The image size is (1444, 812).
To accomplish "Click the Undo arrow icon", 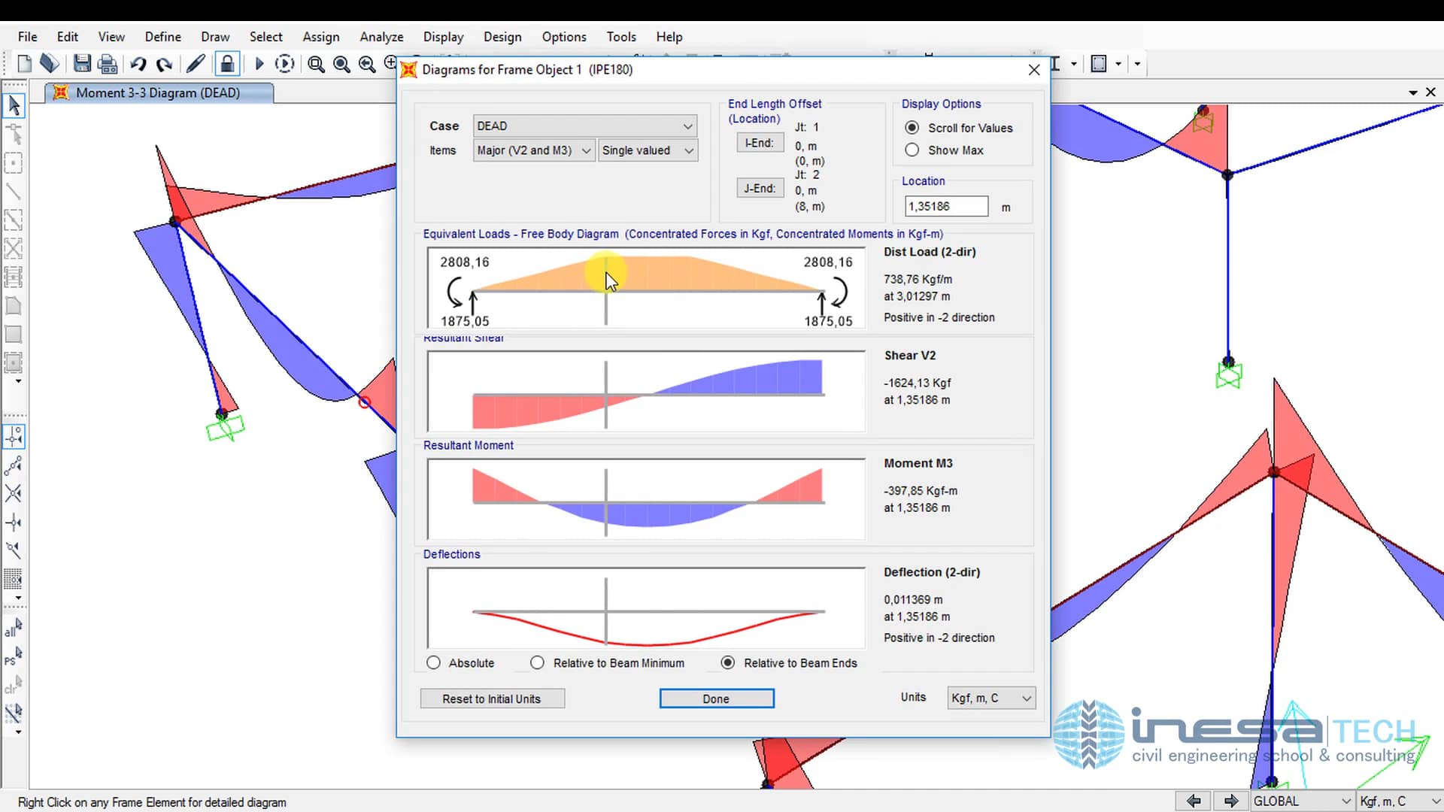I will (138, 64).
